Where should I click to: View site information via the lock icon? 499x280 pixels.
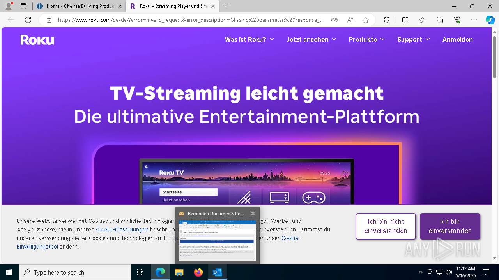(x=49, y=20)
